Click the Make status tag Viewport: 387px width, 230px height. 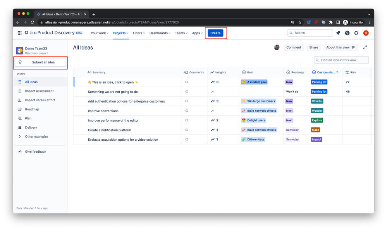point(315,130)
